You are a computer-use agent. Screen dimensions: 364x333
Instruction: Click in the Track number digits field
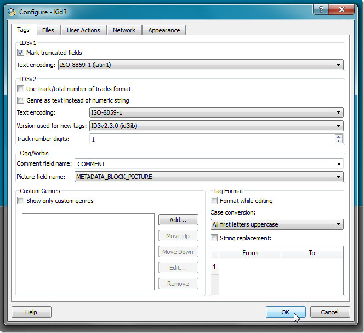212,139
